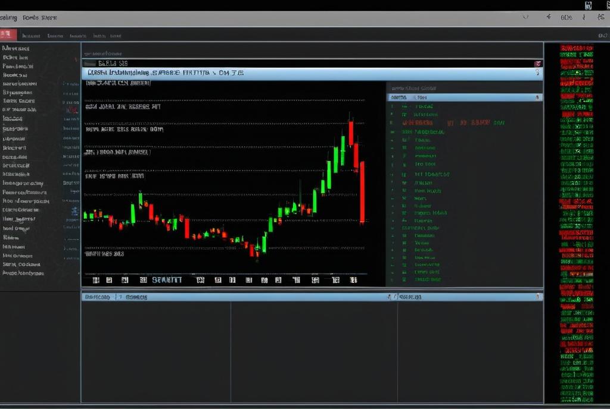Click the icon at the right end of the bottom blue bar

point(538,297)
